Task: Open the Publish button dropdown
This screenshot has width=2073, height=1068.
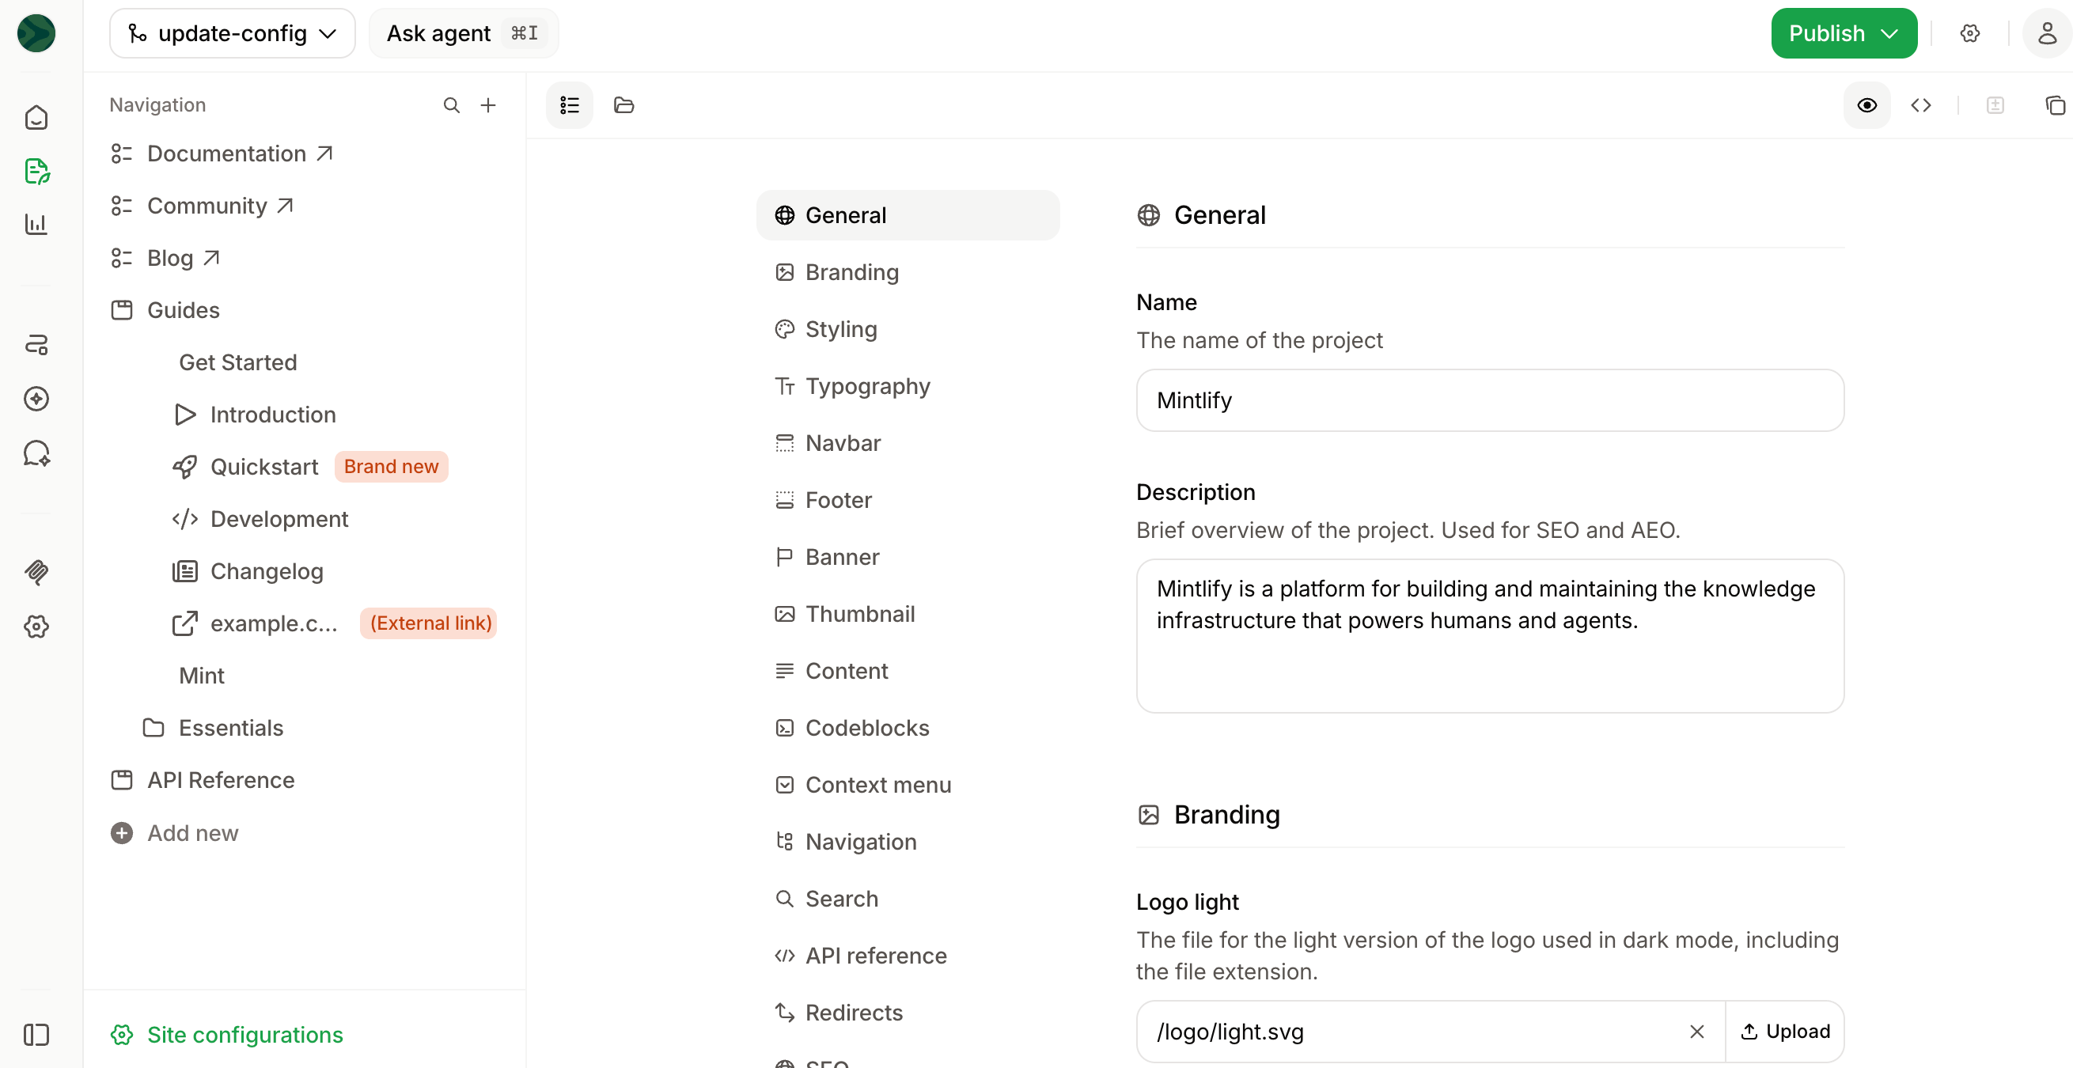Action: click(x=1844, y=33)
